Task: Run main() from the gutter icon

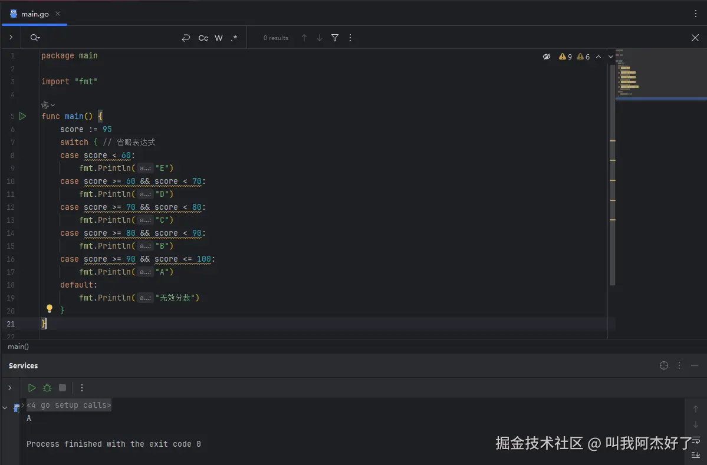Action: point(22,116)
